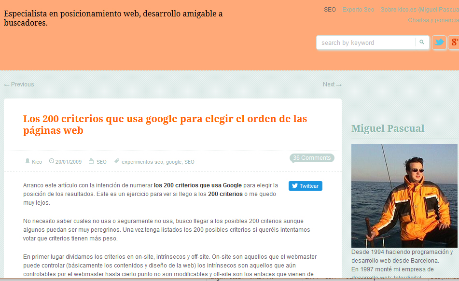459x281 pixels.
Task: Open the article title Los 200 criterios
Action: 165,125
